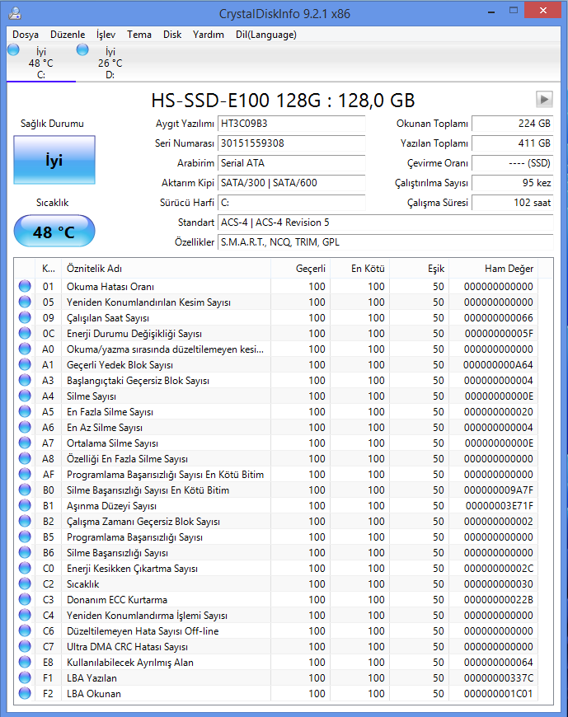The image size is (568, 717).
Task: Click the Arabirim field Serial ATA
Action: 291,163
